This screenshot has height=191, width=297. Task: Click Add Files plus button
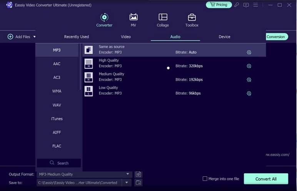(x=10, y=37)
